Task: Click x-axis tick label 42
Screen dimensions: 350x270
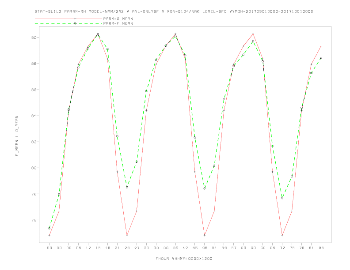Action: [x=185, y=248]
